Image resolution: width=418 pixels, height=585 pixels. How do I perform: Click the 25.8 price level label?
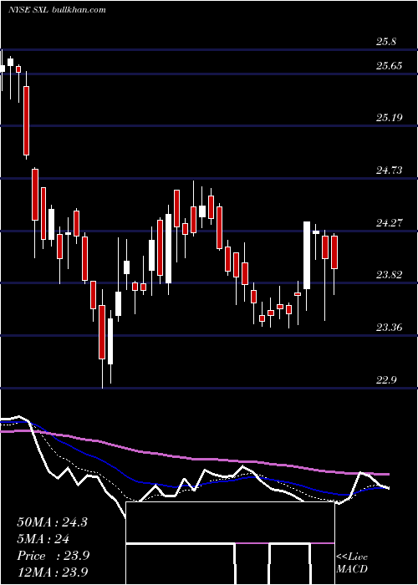coord(386,42)
